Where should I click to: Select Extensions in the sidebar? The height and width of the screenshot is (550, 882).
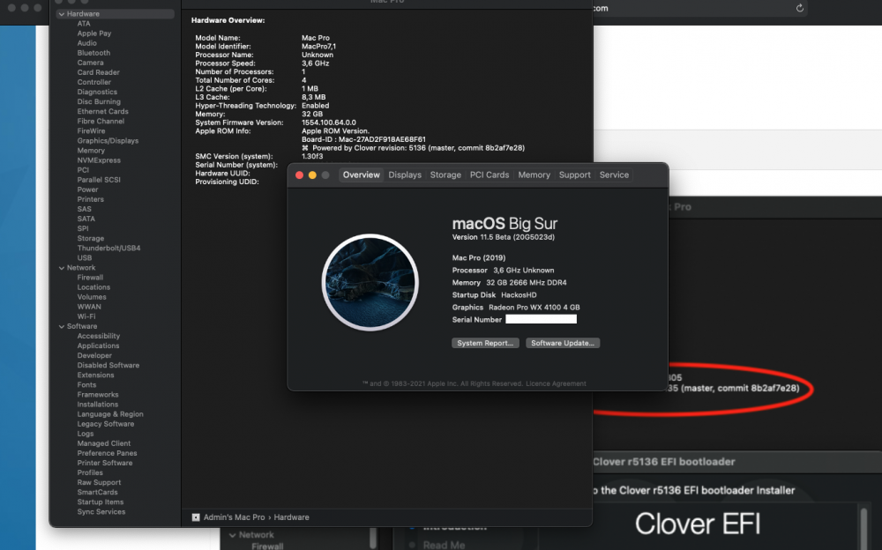95,375
